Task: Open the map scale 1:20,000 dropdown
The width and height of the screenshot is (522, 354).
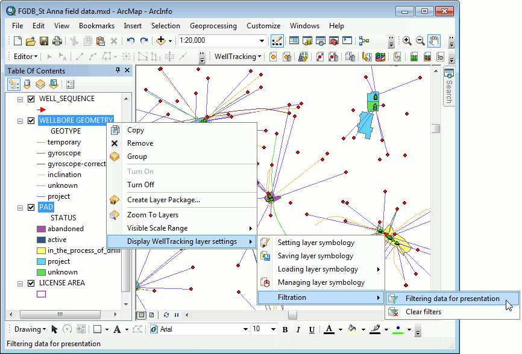Action: coord(262,41)
